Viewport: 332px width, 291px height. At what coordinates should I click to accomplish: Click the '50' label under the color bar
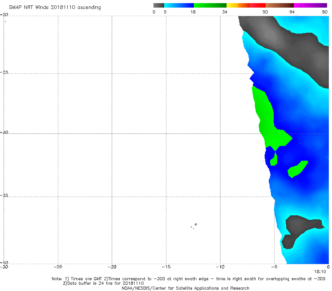pyautogui.click(x=265, y=12)
